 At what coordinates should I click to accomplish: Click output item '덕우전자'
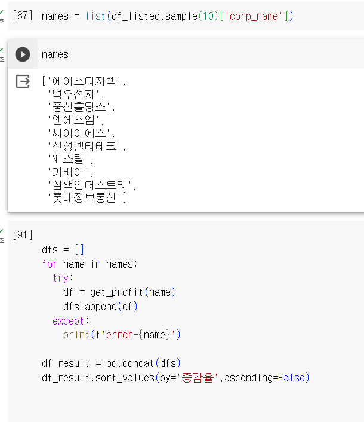[73, 94]
